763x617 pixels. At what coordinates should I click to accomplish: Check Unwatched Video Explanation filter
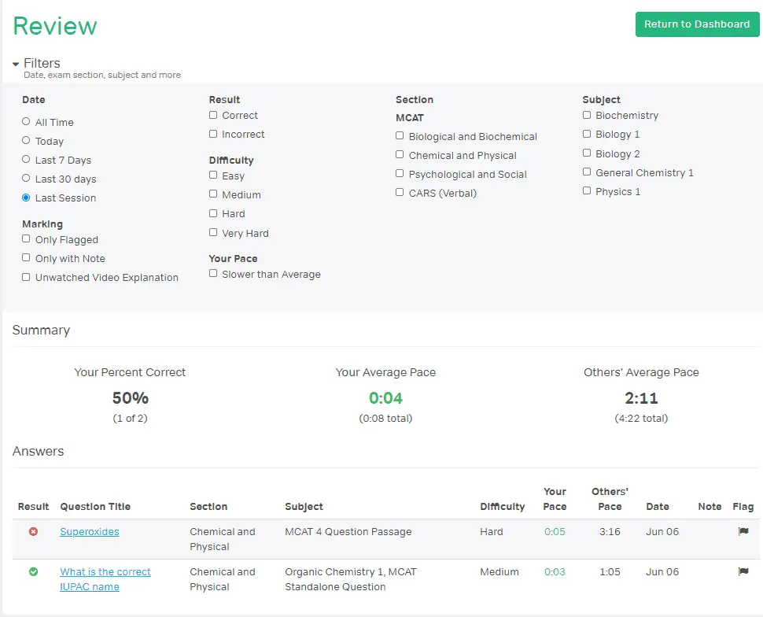click(26, 277)
